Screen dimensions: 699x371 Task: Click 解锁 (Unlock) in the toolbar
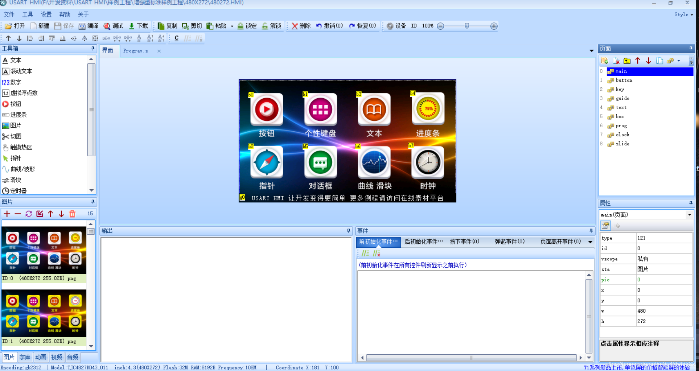coord(272,26)
